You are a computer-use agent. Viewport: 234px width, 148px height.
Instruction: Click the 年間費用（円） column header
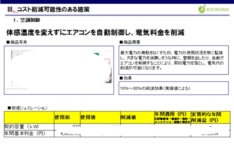[172, 117]
